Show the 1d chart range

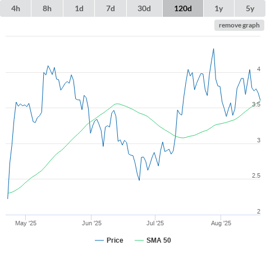point(79,8)
